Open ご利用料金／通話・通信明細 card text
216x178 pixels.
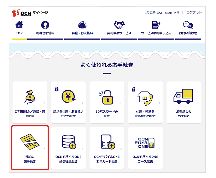(x=30, y=114)
